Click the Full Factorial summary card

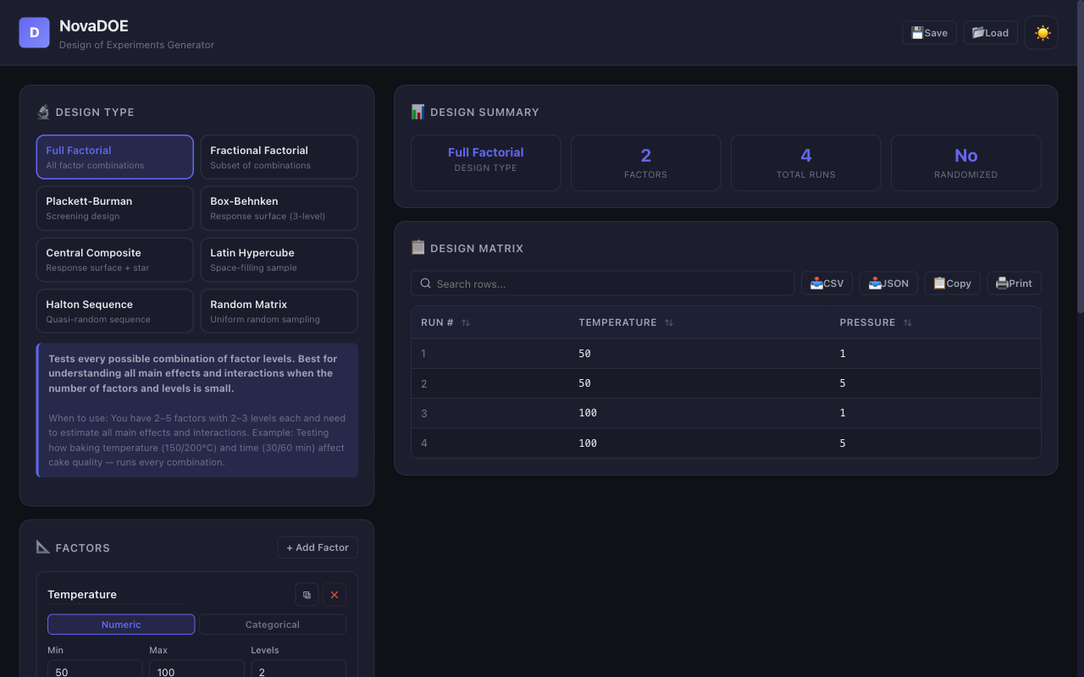tap(485, 162)
